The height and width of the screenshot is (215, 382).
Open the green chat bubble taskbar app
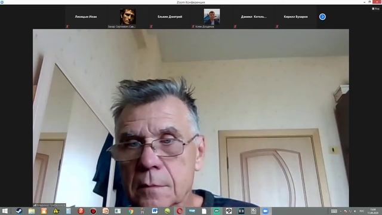point(217,211)
